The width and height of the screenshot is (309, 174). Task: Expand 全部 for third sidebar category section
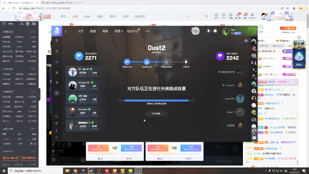[x=33, y=92]
